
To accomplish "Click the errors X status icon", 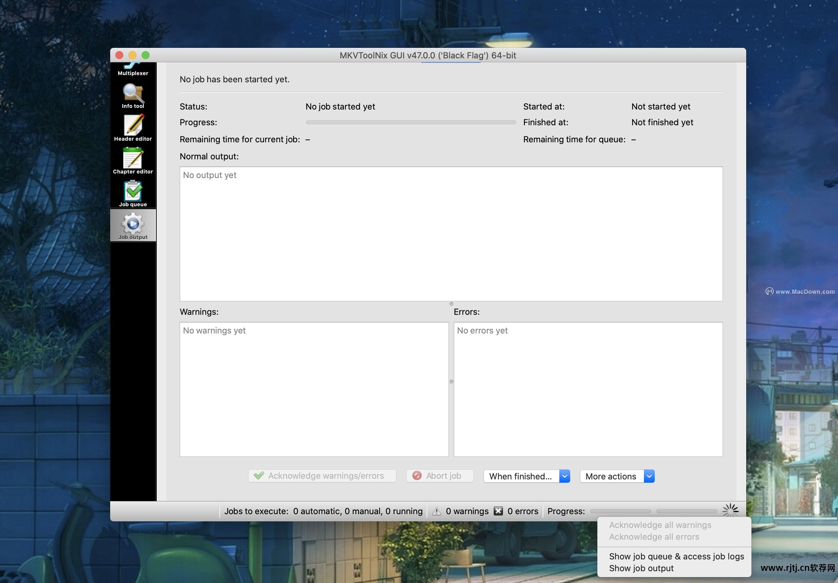I will tap(498, 511).
